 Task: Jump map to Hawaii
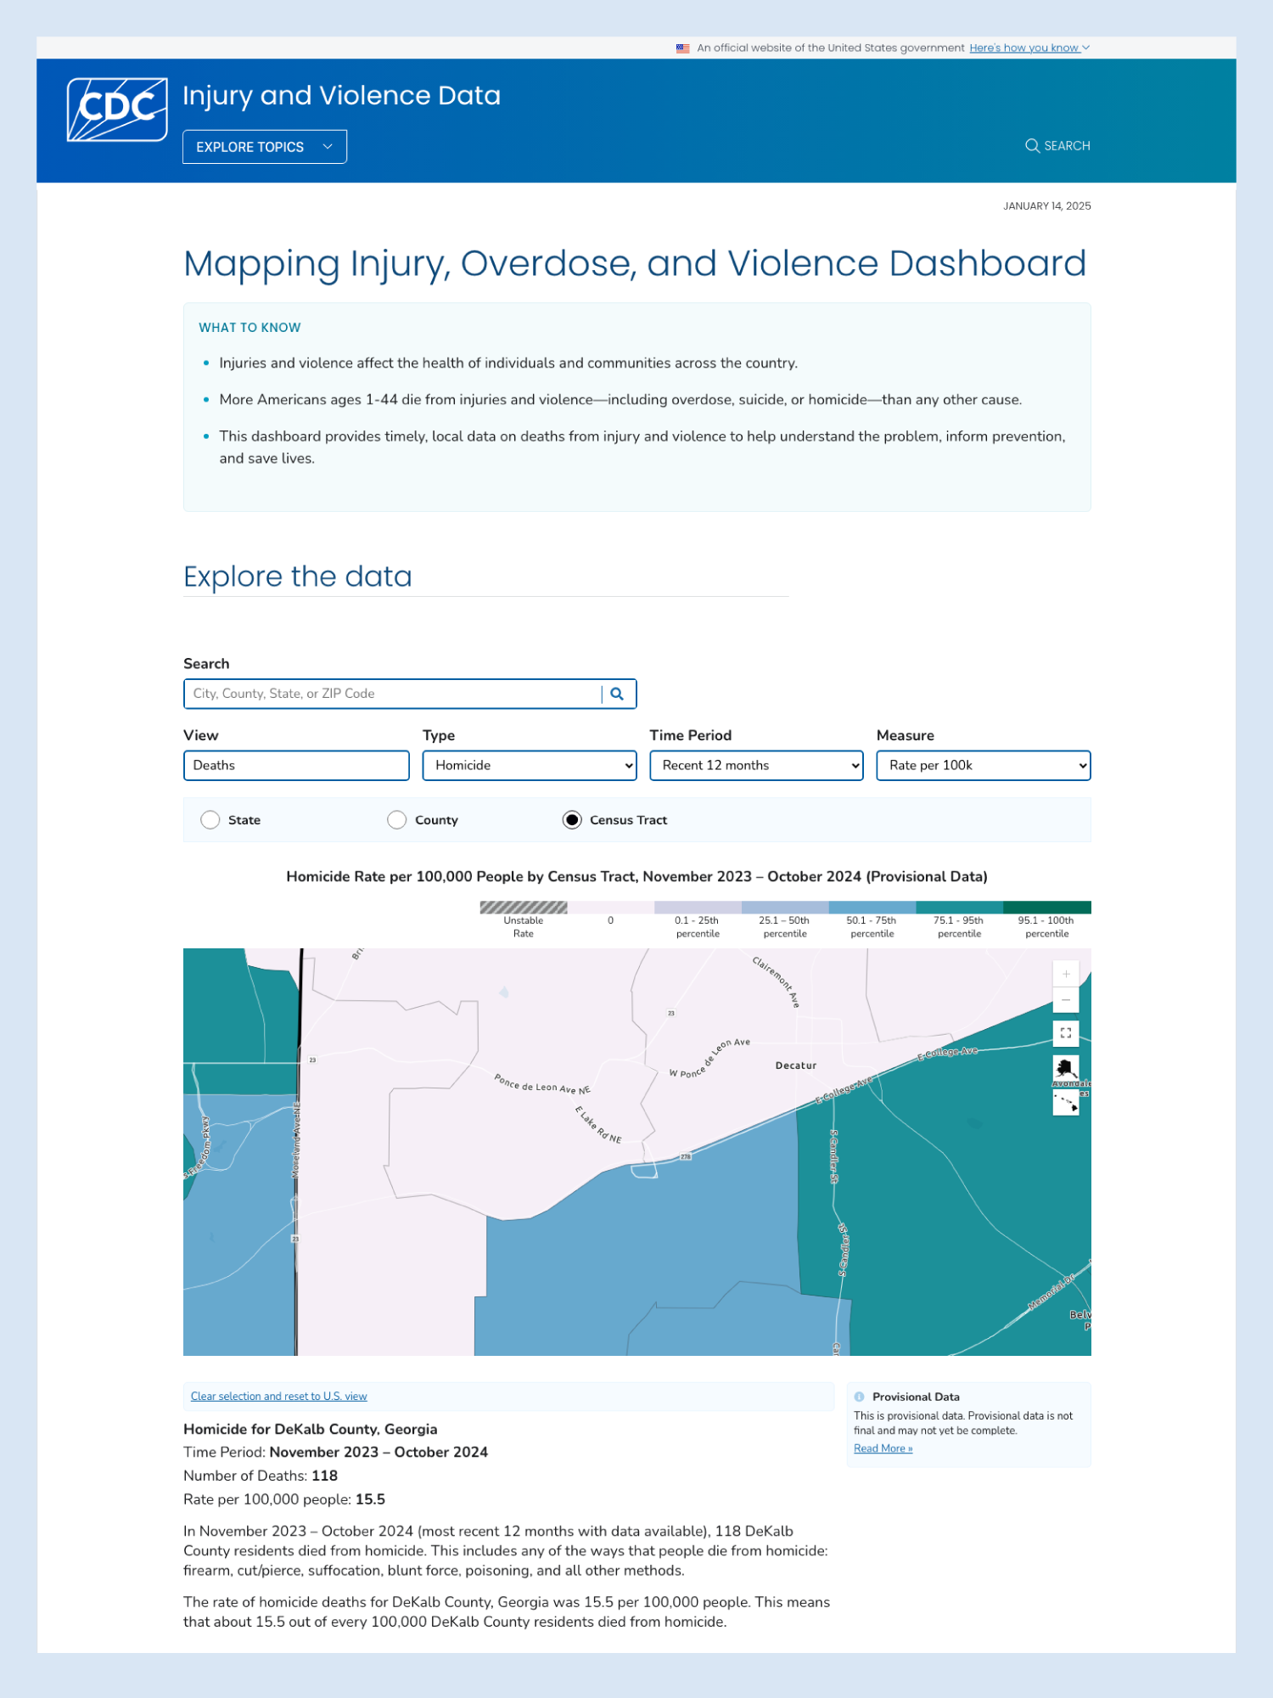1066,1102
